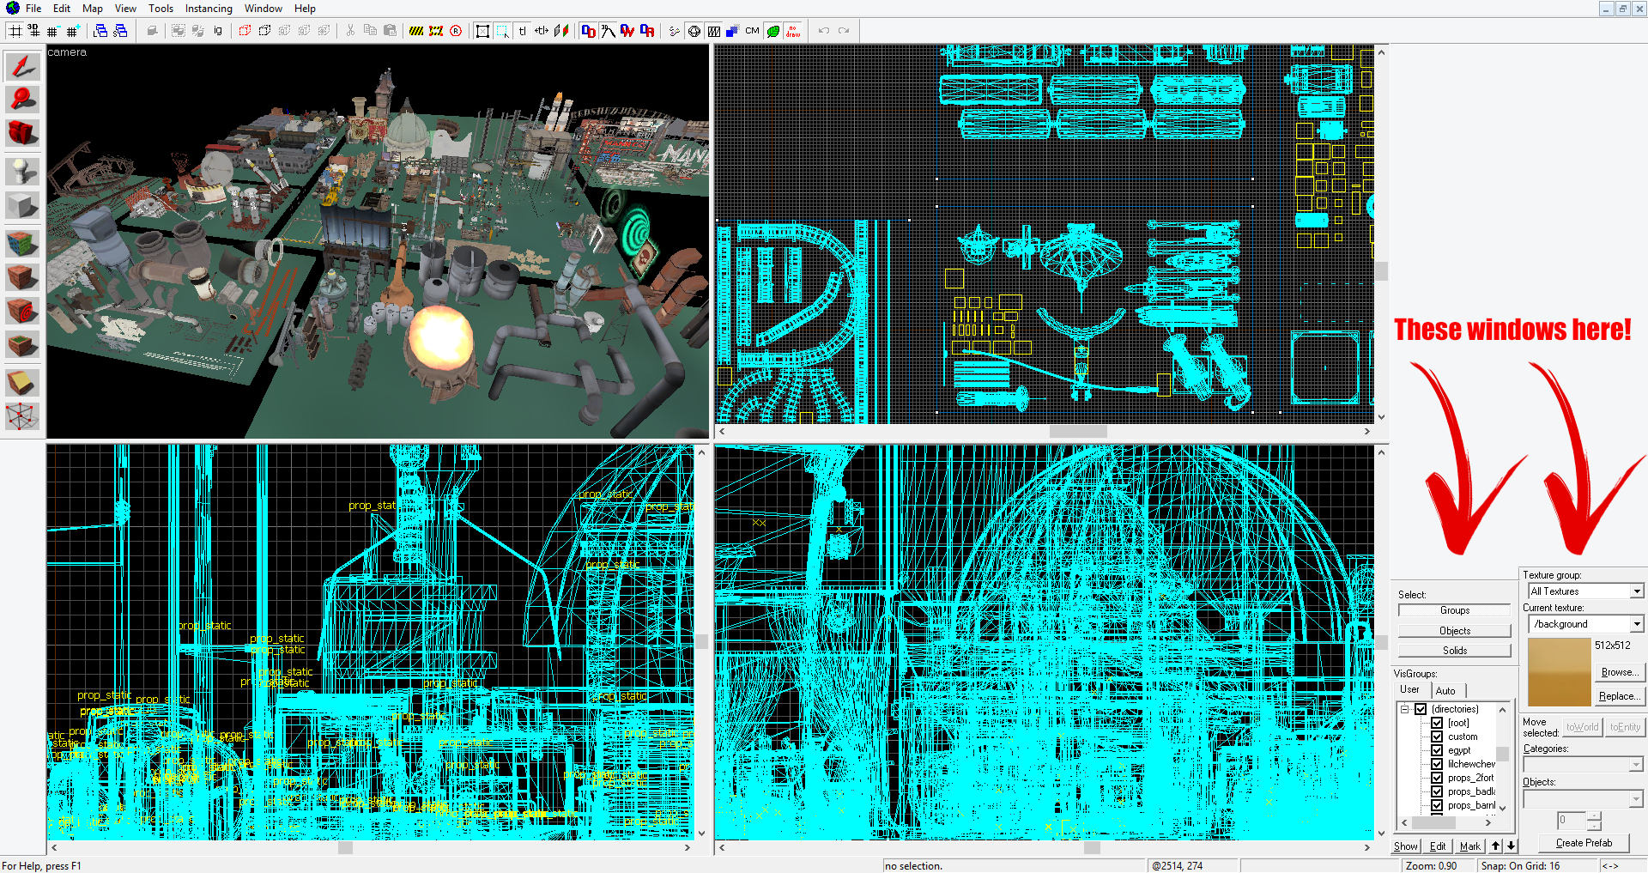Screen dimensions: 1648x873
Task: Uncheck the custom visgroup checkbox
Action: point(1437,737)
